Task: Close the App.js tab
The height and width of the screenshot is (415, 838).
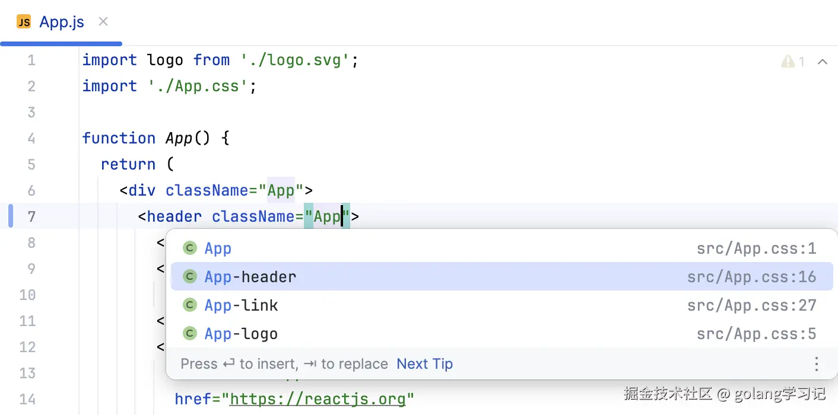Action: tap(103, 21)
